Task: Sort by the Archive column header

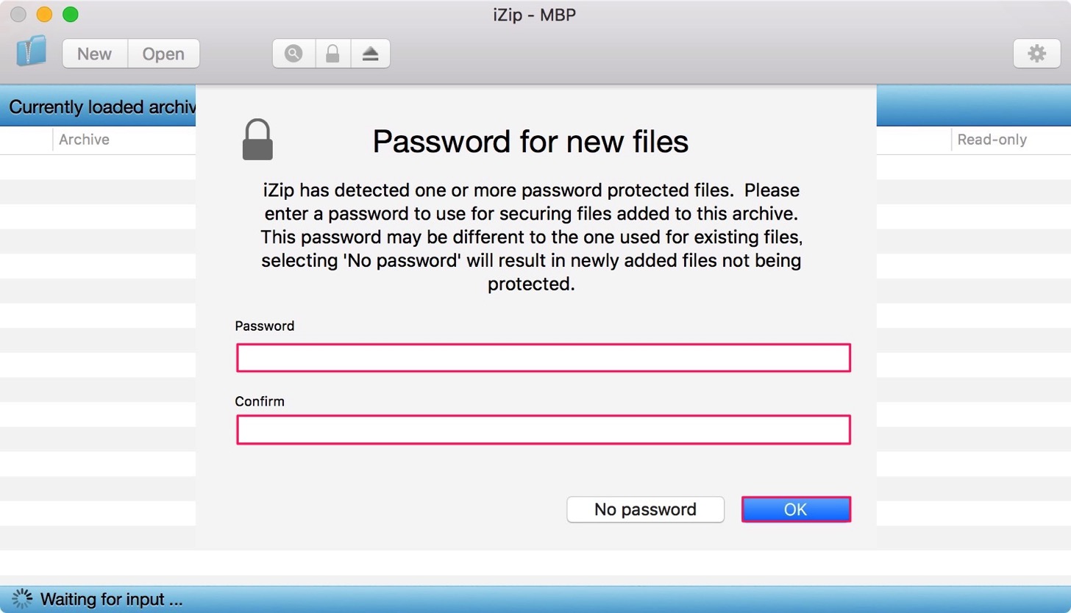Action: (x=84, y=140)
